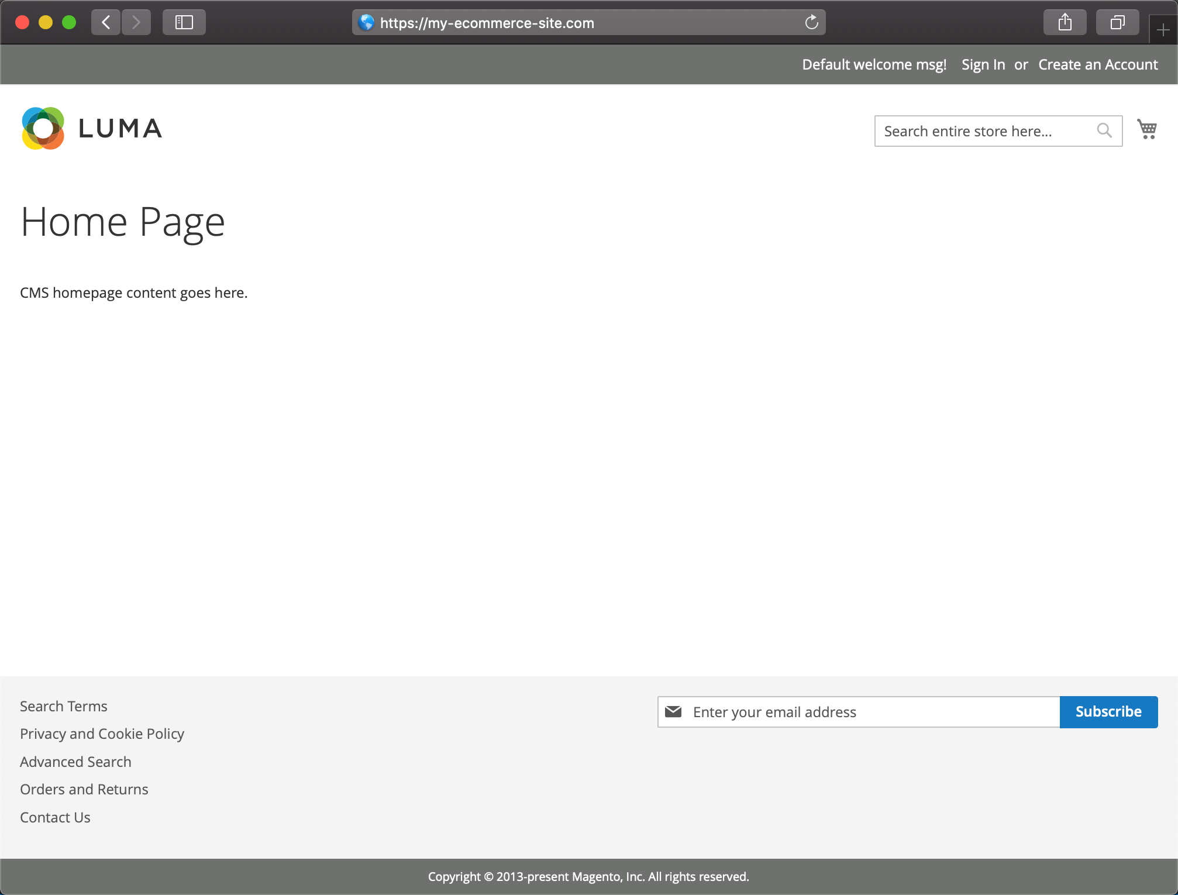The height and width of the screenshot is (895, 1178).
Task: Open a new tab with plus button
Action: point(1163,30)
